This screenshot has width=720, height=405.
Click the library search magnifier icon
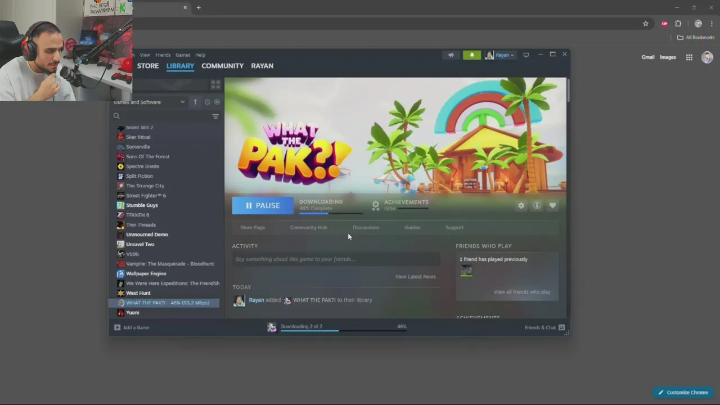(116, 116)
